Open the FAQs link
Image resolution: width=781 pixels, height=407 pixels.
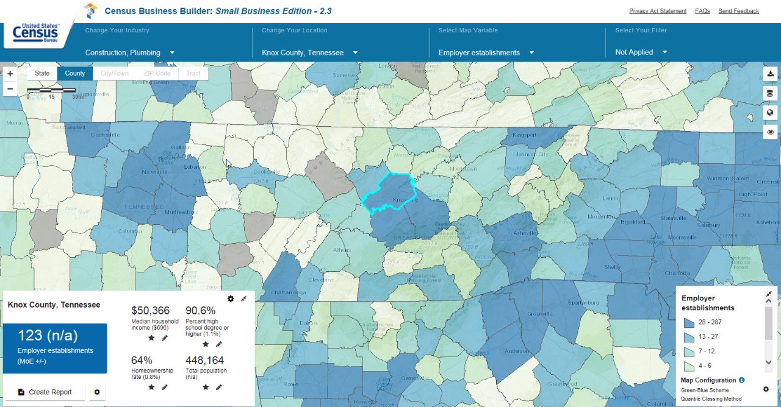click(x=702, y=11)
